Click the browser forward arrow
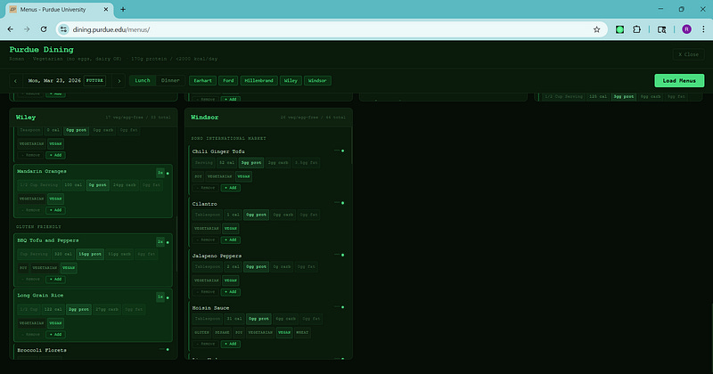 (x=27, y=29)
